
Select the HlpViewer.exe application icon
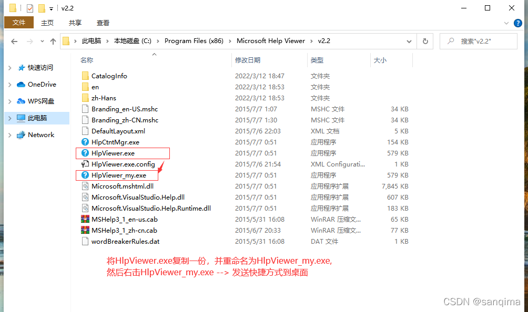click(85, 153)
